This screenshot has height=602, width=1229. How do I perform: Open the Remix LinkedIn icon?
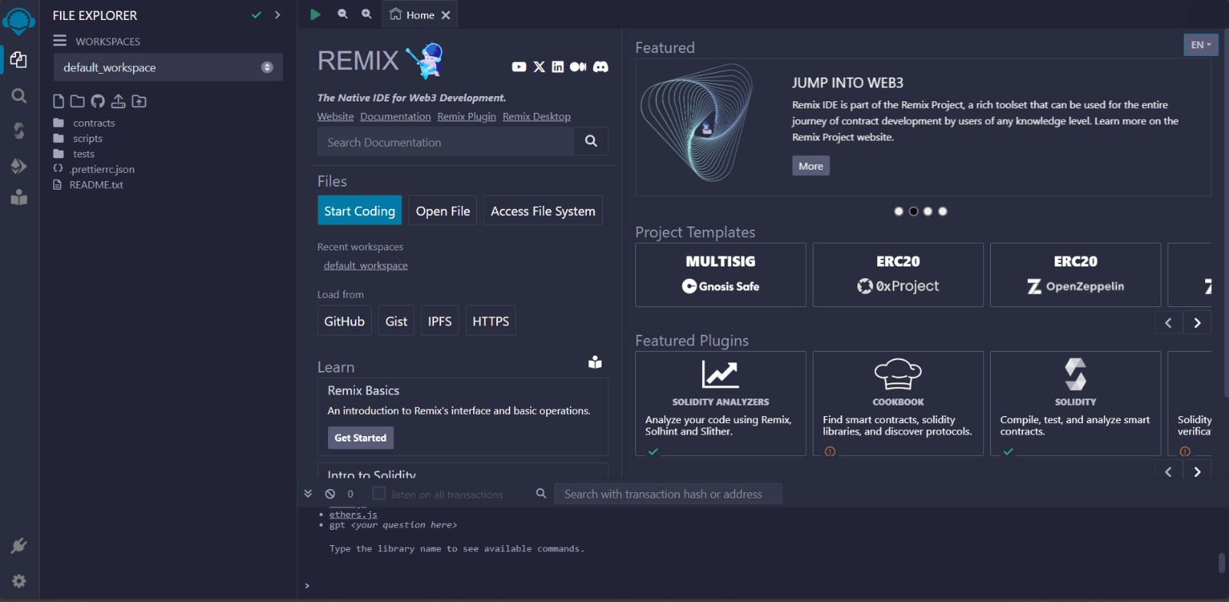(558, 67)
